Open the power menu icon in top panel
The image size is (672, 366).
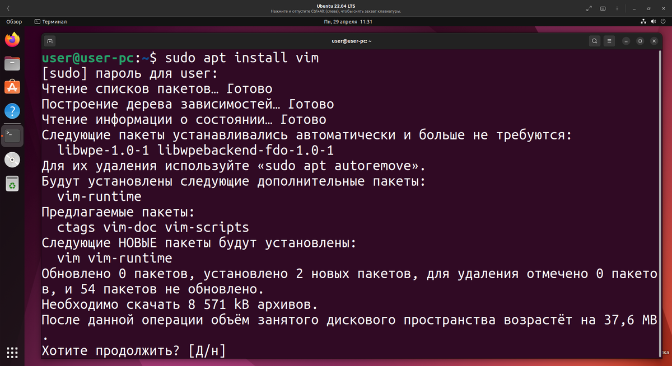(664, 21)
